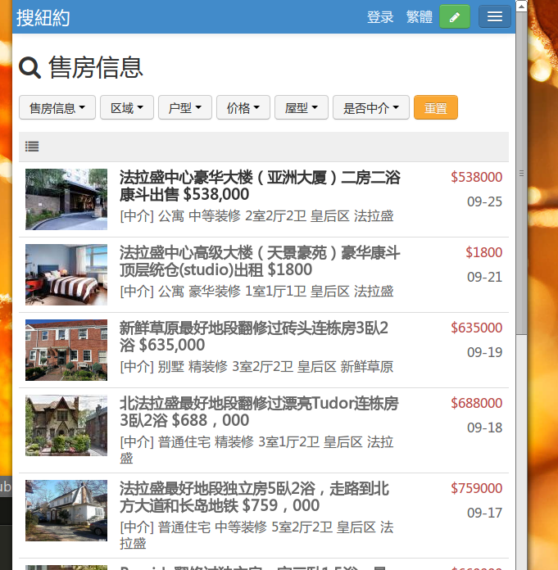Click the 搜紐約 site logo
Screen dimensions: 558x570
coord(43,17)
